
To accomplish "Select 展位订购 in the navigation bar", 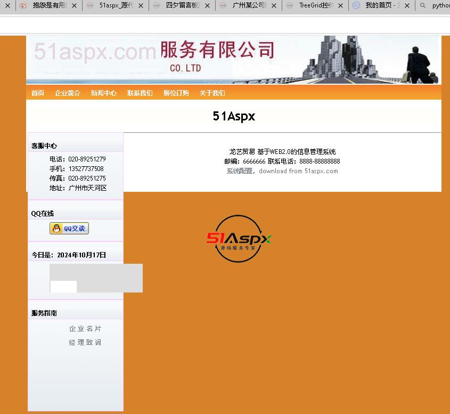I will [176, 93].
